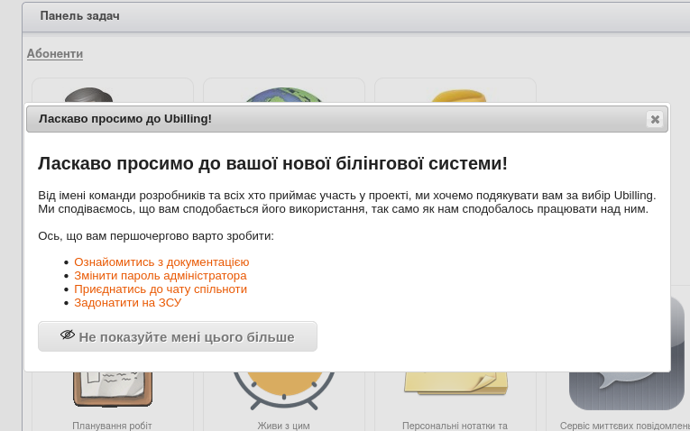690x431 pixels.
Task: Follow 'Приєднатись до чату спільноти' link
Action: click(161, 289)
